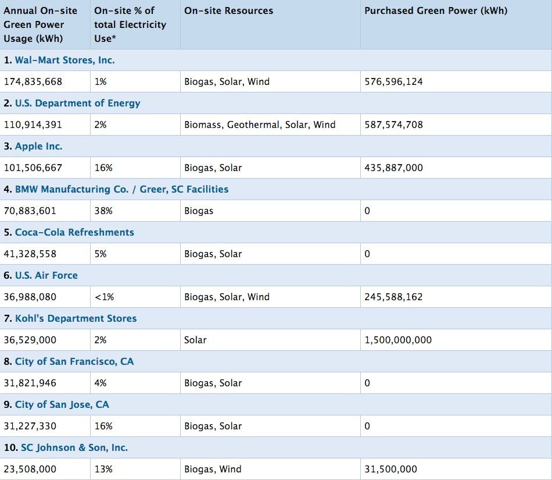The width and height of the screenshot is (552, 480).
Task: Open the City of San Francisco, CA link
Action: (74, 361)
